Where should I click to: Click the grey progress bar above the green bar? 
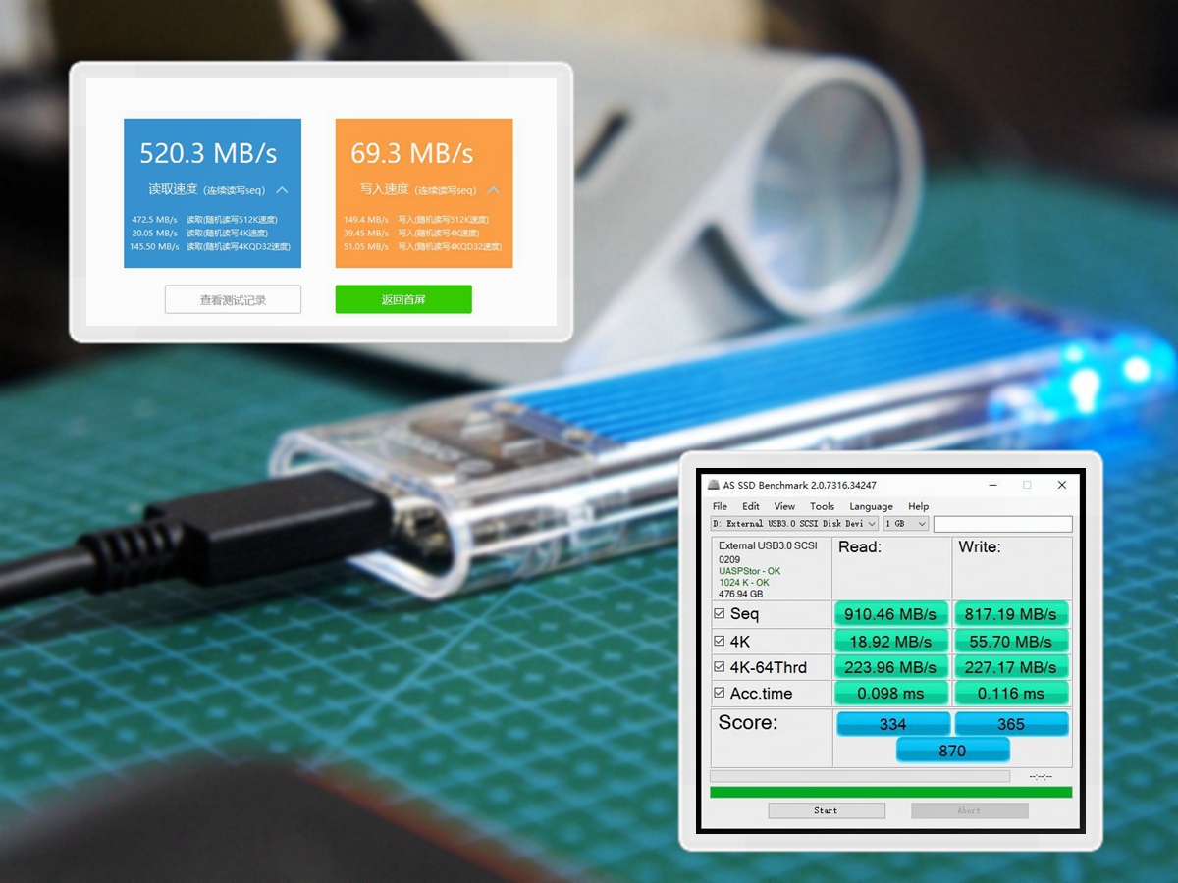tap(860, 776)
